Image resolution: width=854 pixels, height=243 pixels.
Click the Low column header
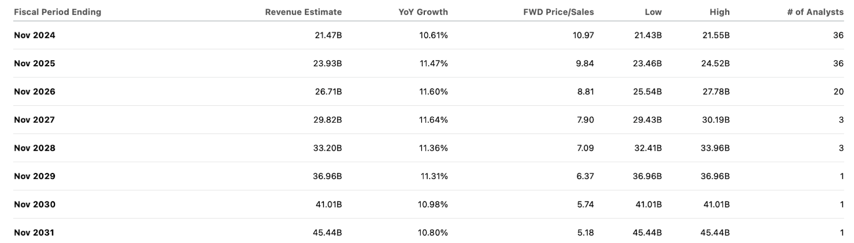pos(653,12)
